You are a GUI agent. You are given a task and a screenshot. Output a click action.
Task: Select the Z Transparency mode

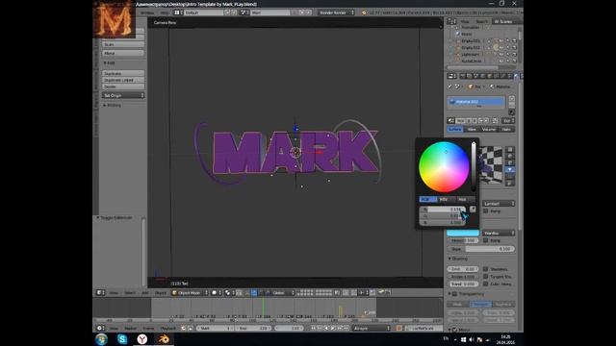(x=480, y=304)
